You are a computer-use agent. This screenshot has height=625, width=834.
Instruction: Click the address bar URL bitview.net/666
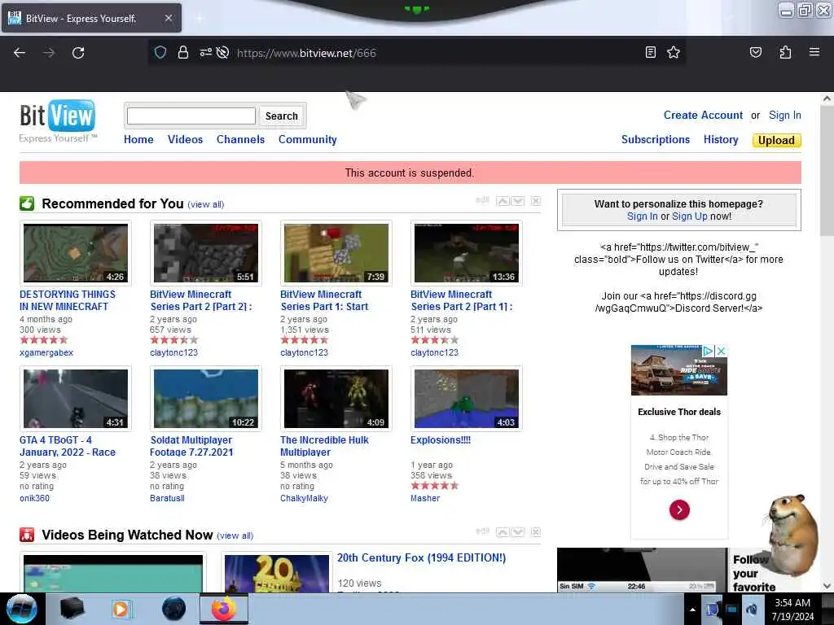(306, 53)
